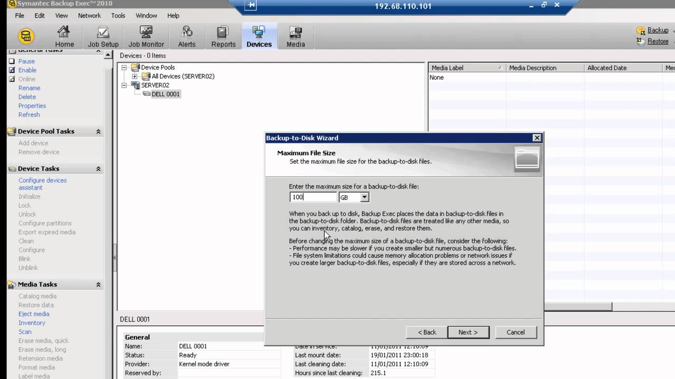This screenshot has width=675, height=379.
Task: Collapse the SERVER02 tree node
Action: (124, 85)
